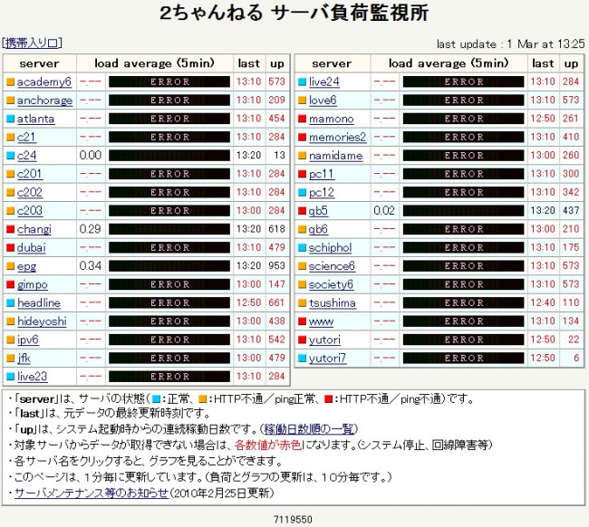
Task: Click the orange status icon beside tsushima
Action: [x=302, y=302]
